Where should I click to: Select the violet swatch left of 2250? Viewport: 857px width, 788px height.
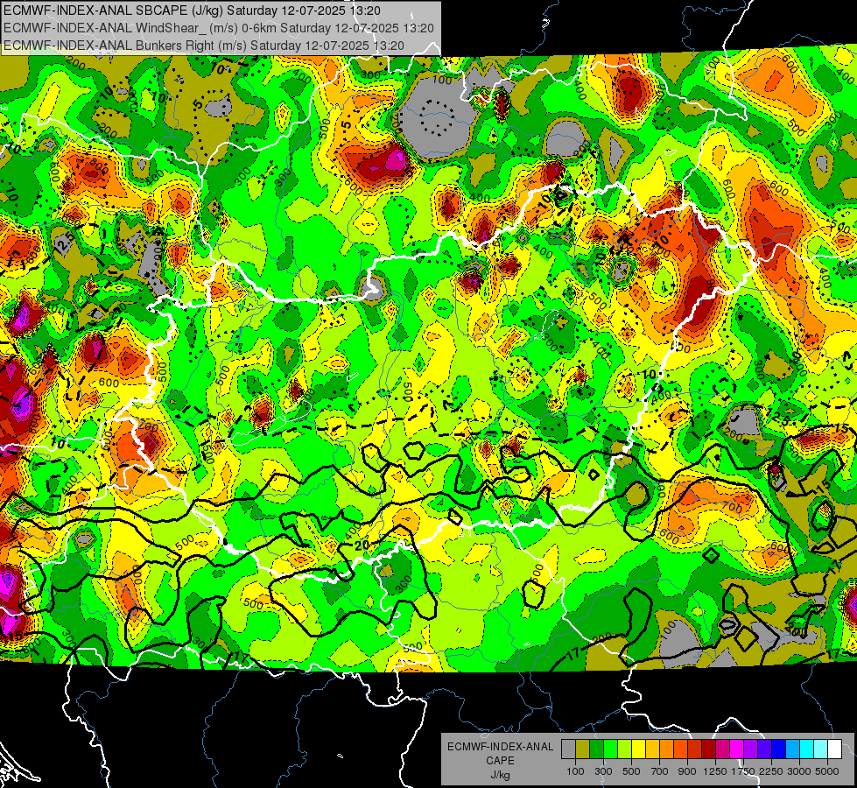pos(765,749)
